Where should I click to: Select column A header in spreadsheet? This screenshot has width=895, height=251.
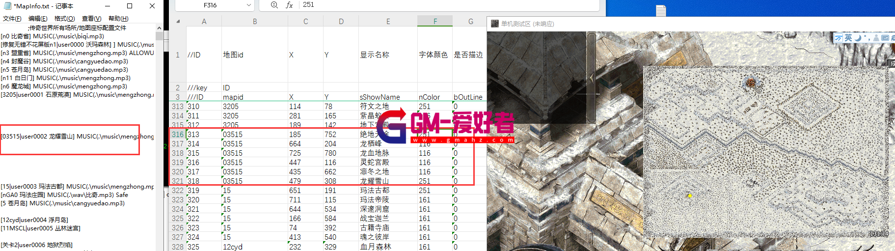coord(204,21)
